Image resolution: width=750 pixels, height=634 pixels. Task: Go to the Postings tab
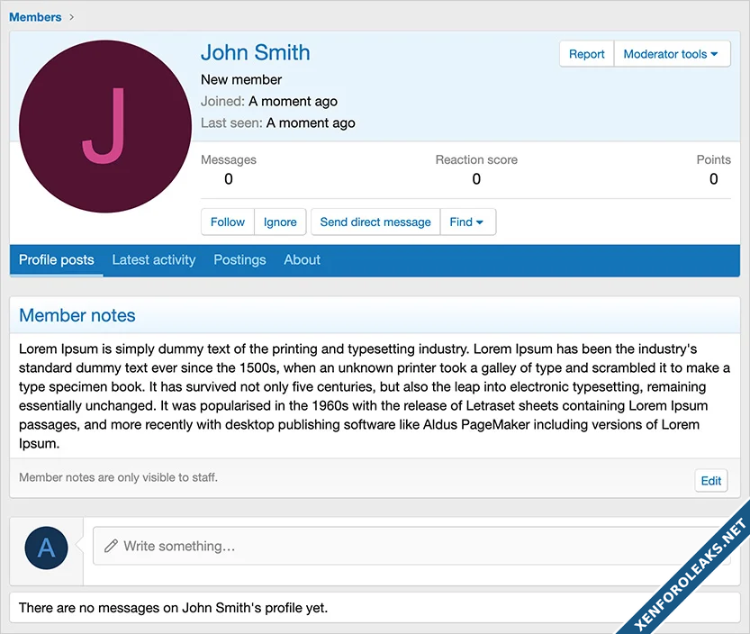[x=239, y=259]
